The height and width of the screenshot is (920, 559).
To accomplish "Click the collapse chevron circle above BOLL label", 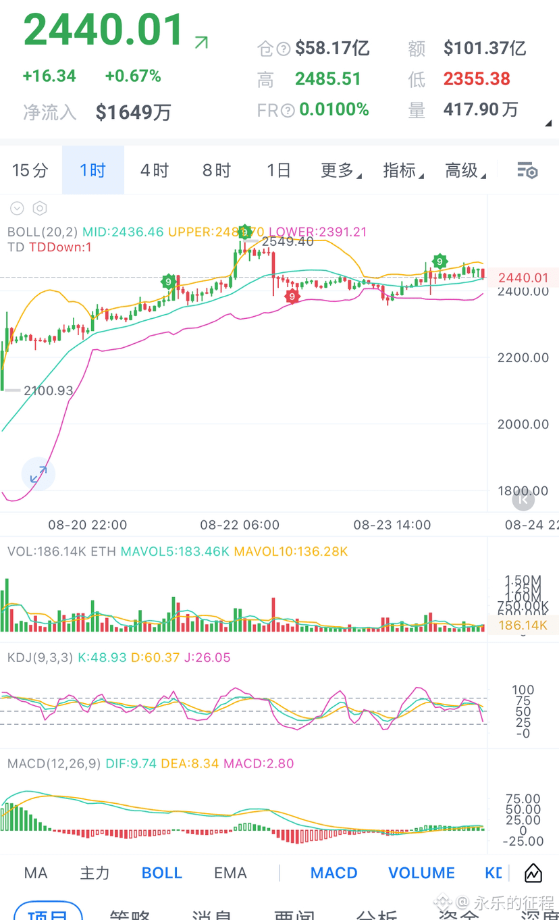I will (17, 208).
